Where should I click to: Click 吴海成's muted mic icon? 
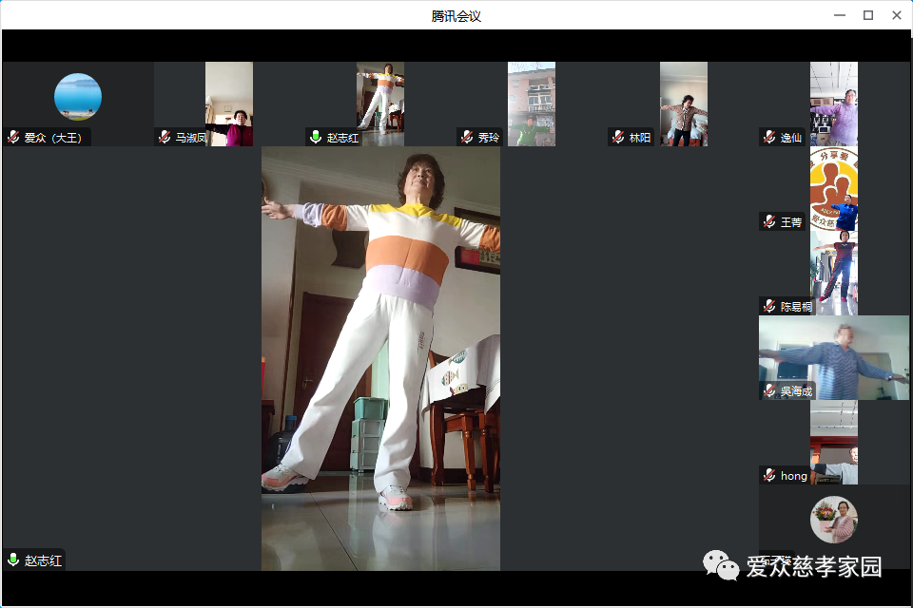point(769,391)
